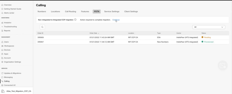
Task: Click the Workspaces icon in sidebar
Action: (x=2, y=46)
